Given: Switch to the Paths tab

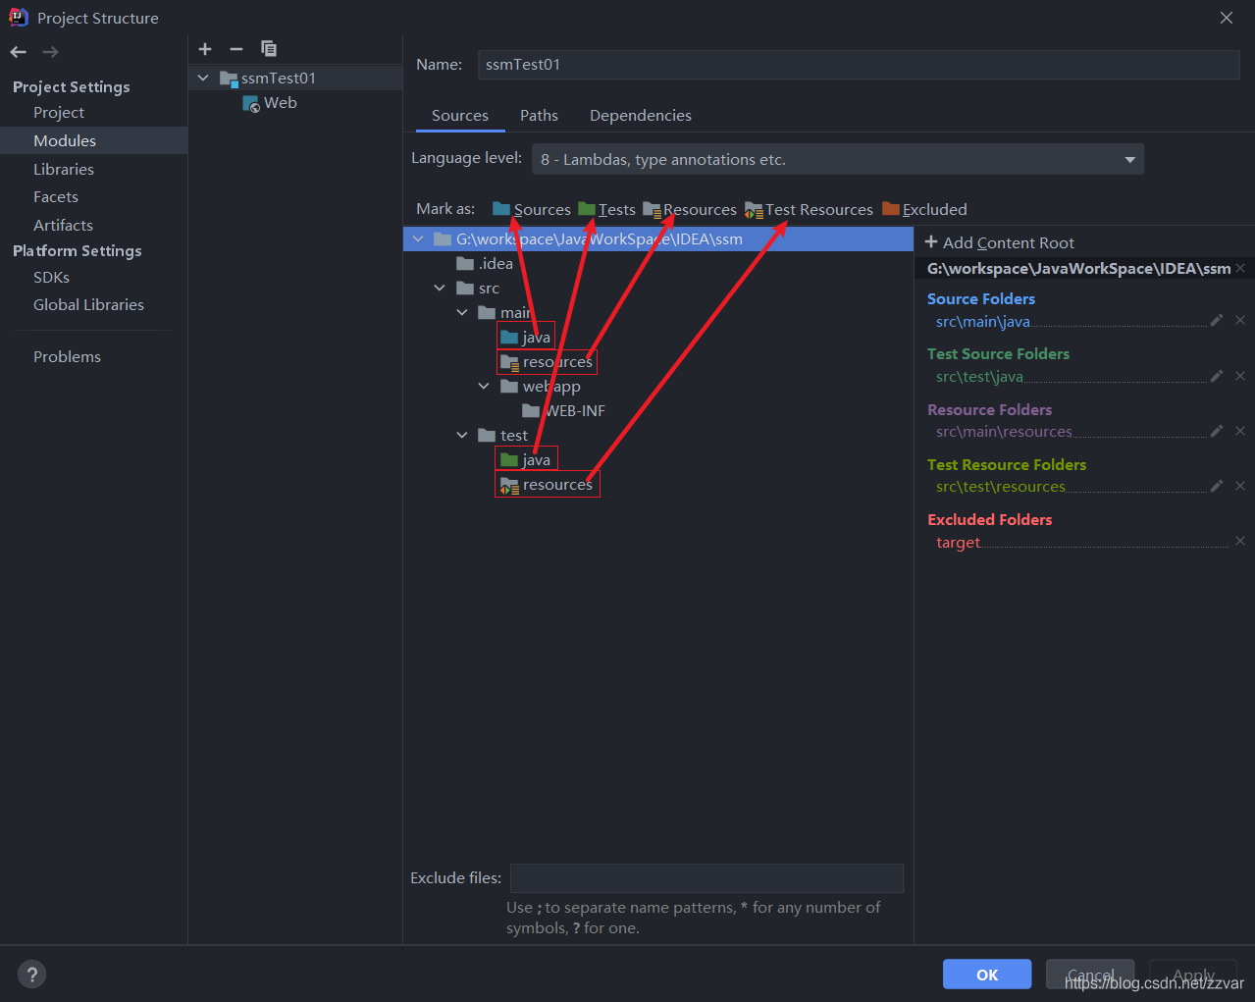Looking at the screenshot, I should (539, 116).
